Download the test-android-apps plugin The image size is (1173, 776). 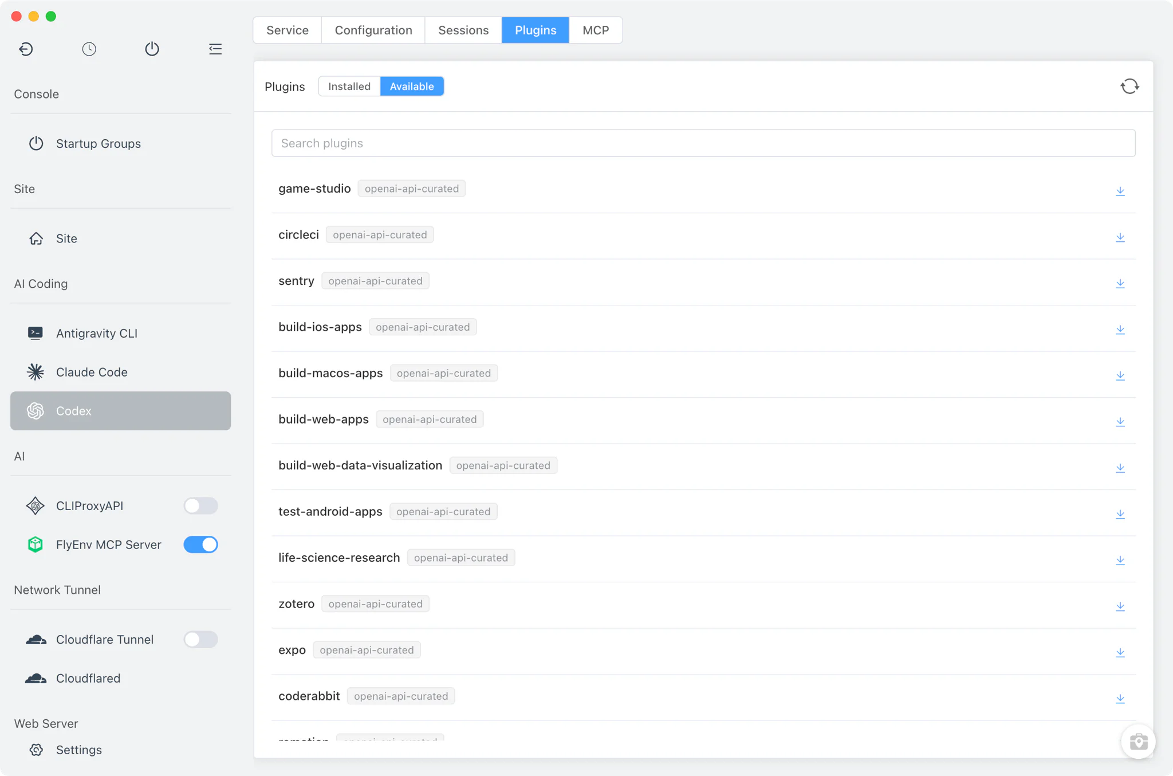pos(1120,514)
